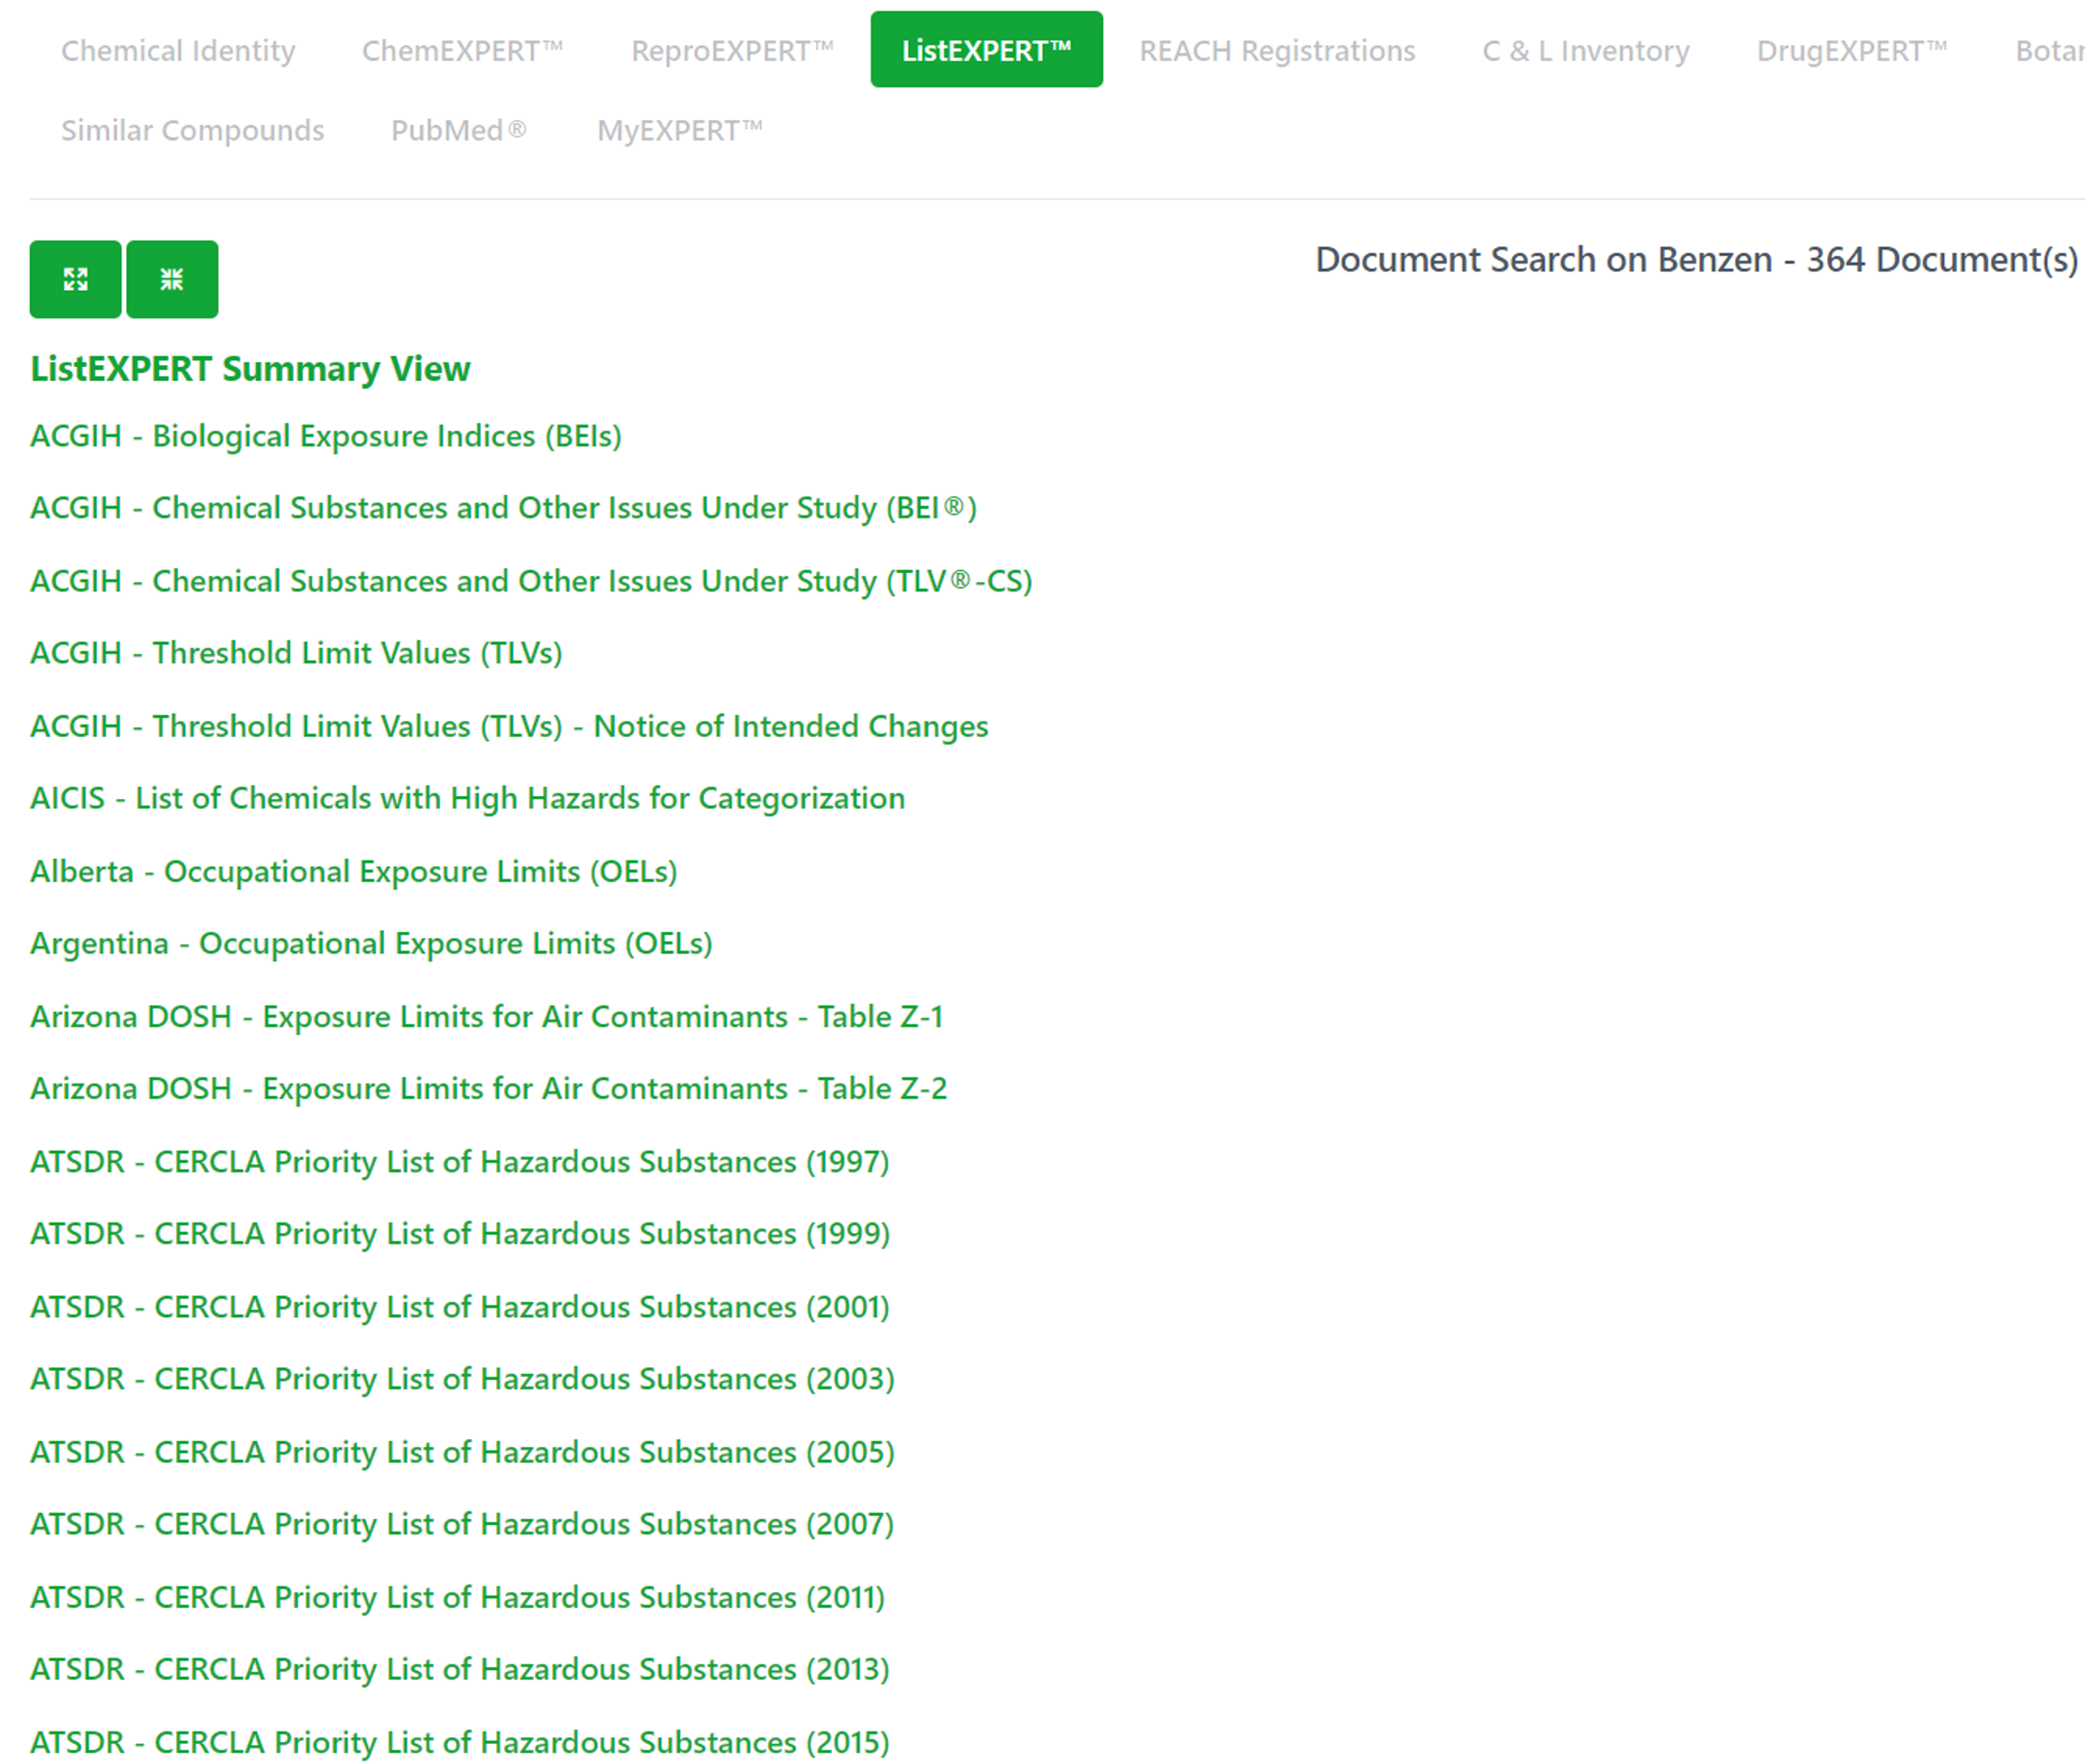The image size is (2085, 1764).
Task: Open the DrugEXPERT tab
Action: tap(1852, 50)
